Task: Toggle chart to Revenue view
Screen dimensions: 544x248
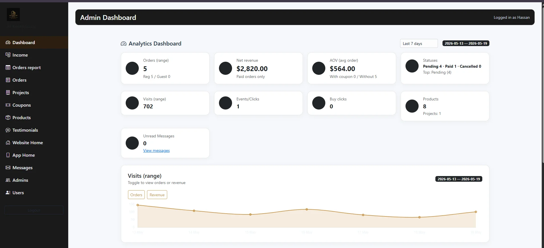Action: 157,195
